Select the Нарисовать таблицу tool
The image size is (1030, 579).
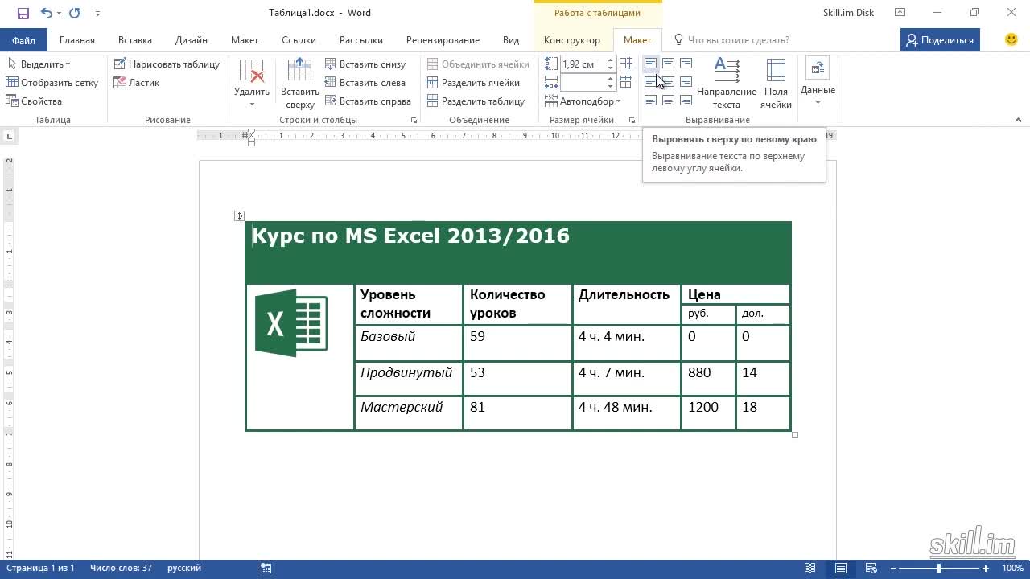(167, 64)
